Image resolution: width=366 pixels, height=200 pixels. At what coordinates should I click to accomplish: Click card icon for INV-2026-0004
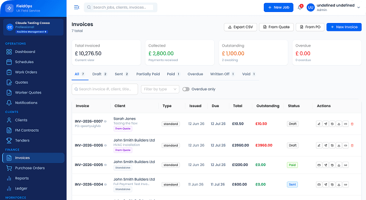click(x=319, y=184)
